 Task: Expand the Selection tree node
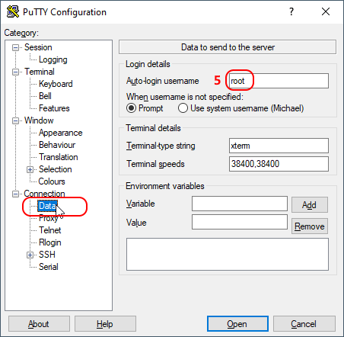pyautogui.click(x=30, y=170)
